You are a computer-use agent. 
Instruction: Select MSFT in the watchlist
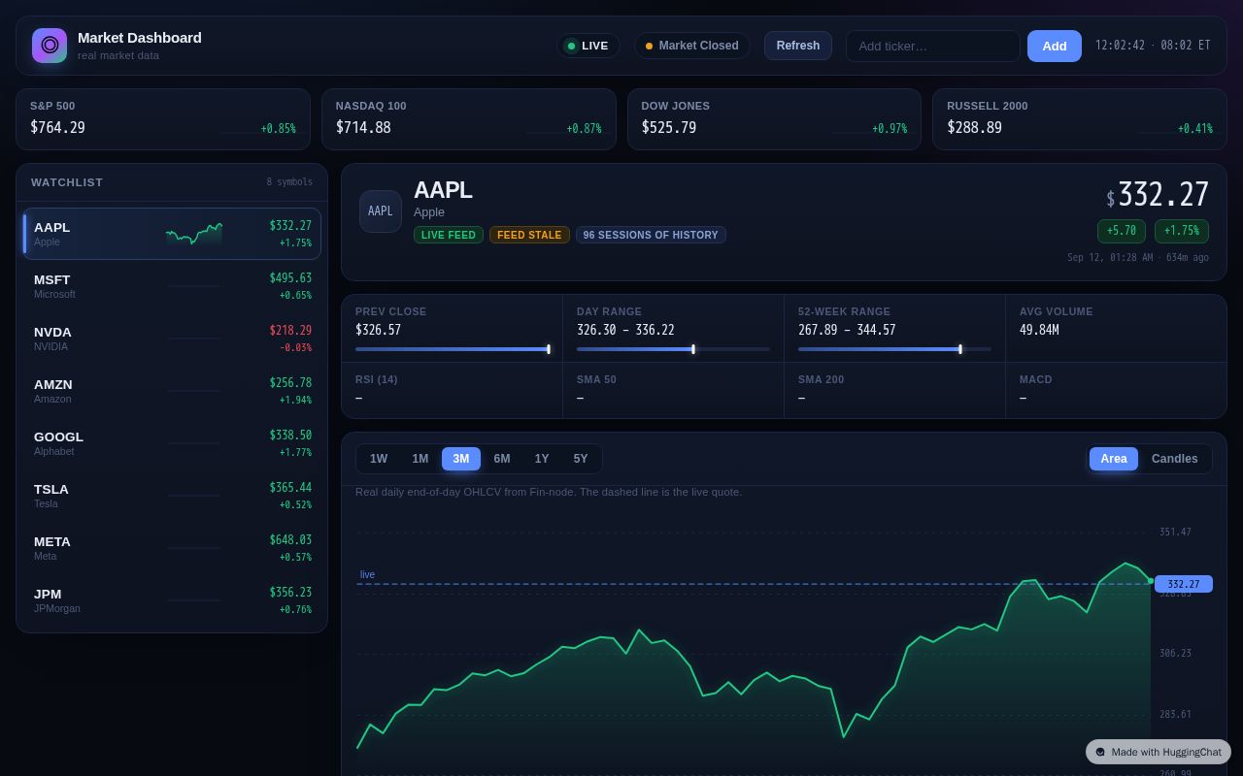(172, 286)
